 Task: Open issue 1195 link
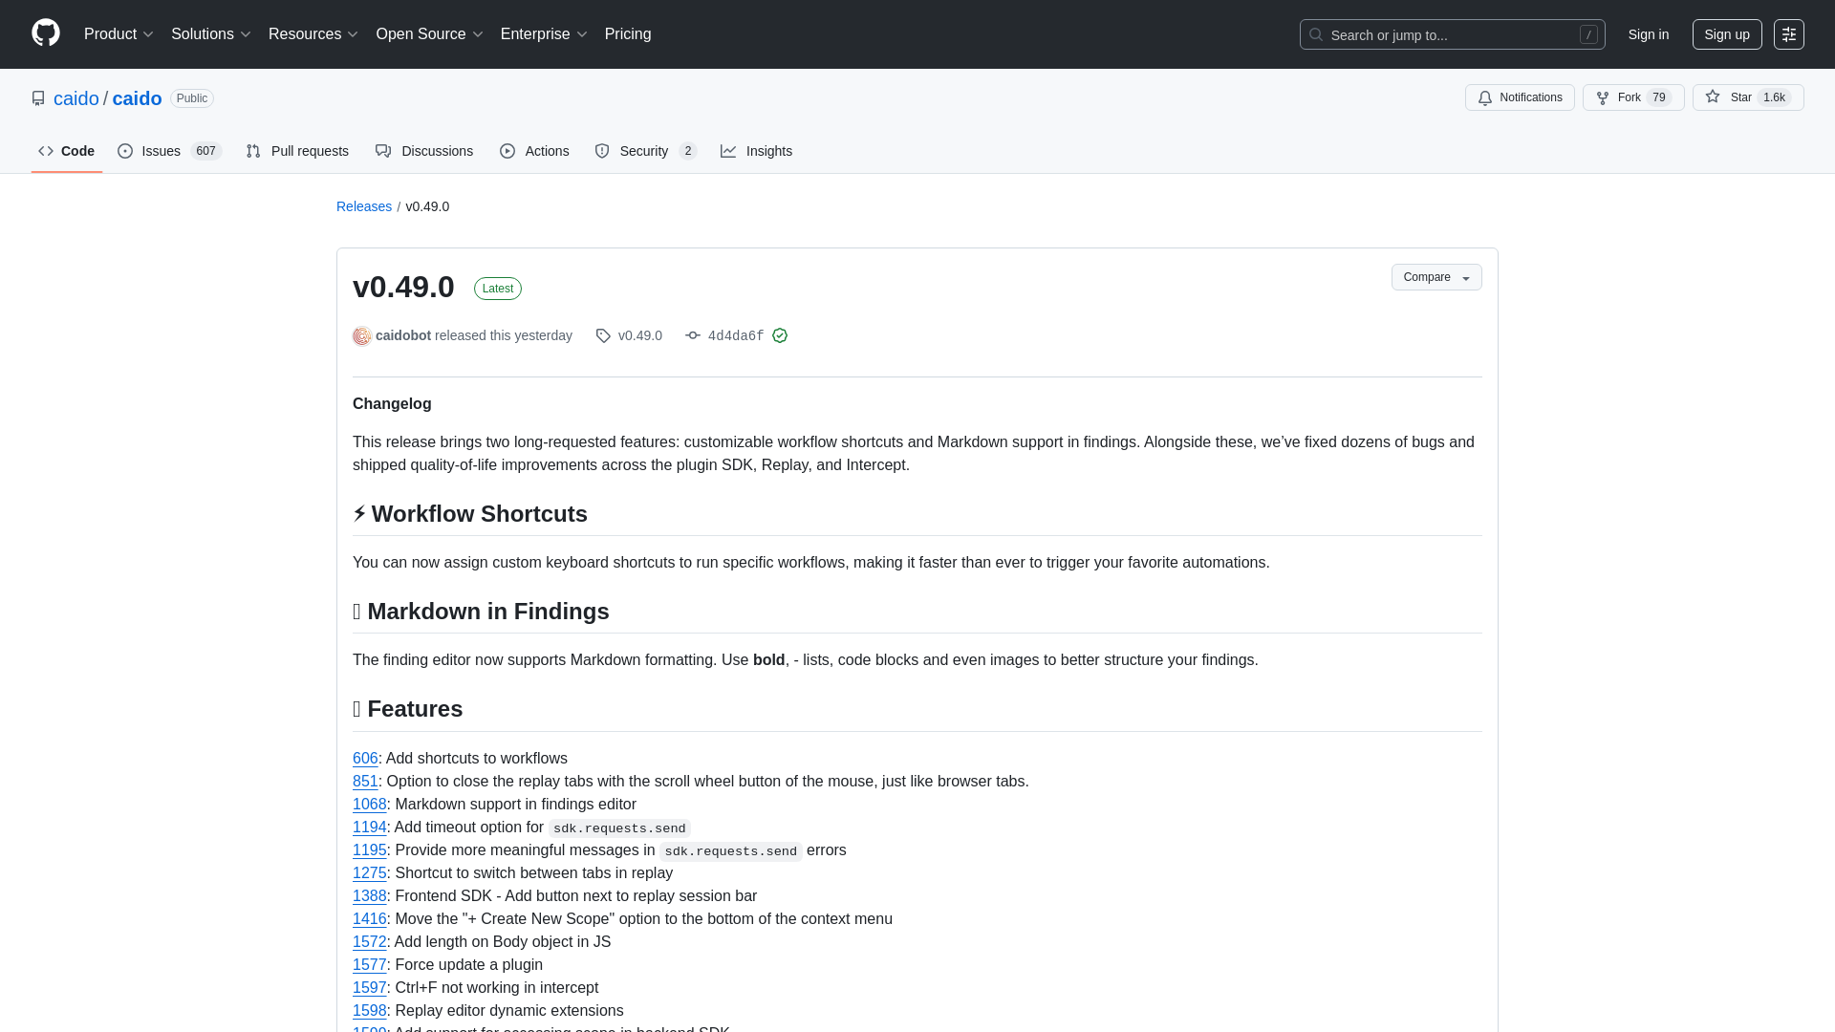(x=370, y=850)
